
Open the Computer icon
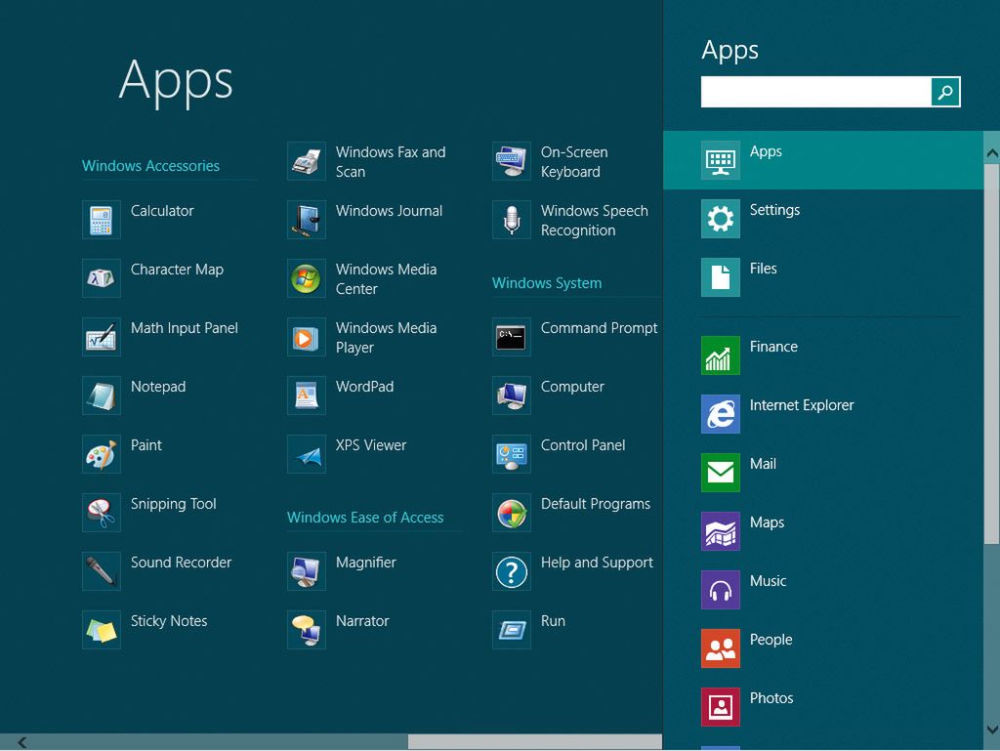(x=512, y=396)
